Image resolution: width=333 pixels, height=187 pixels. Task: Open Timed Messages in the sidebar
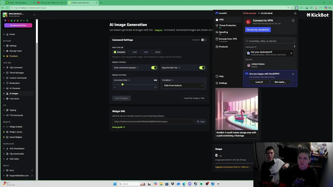[17, 73]
